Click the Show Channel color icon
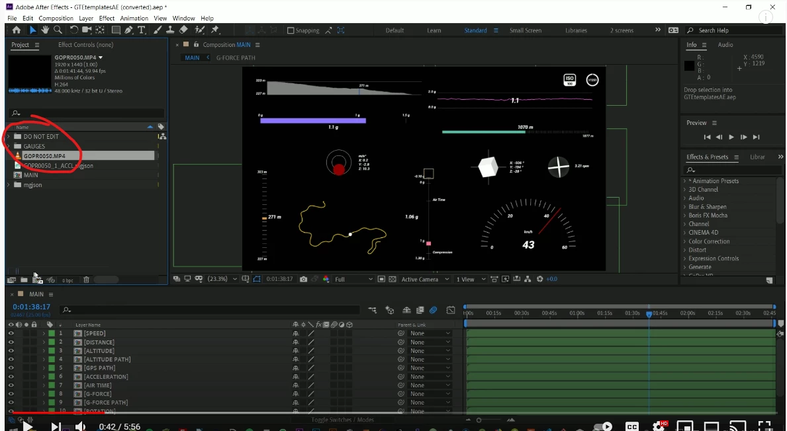This screenshot has height=431, width=787. click(x=326, y=279)
